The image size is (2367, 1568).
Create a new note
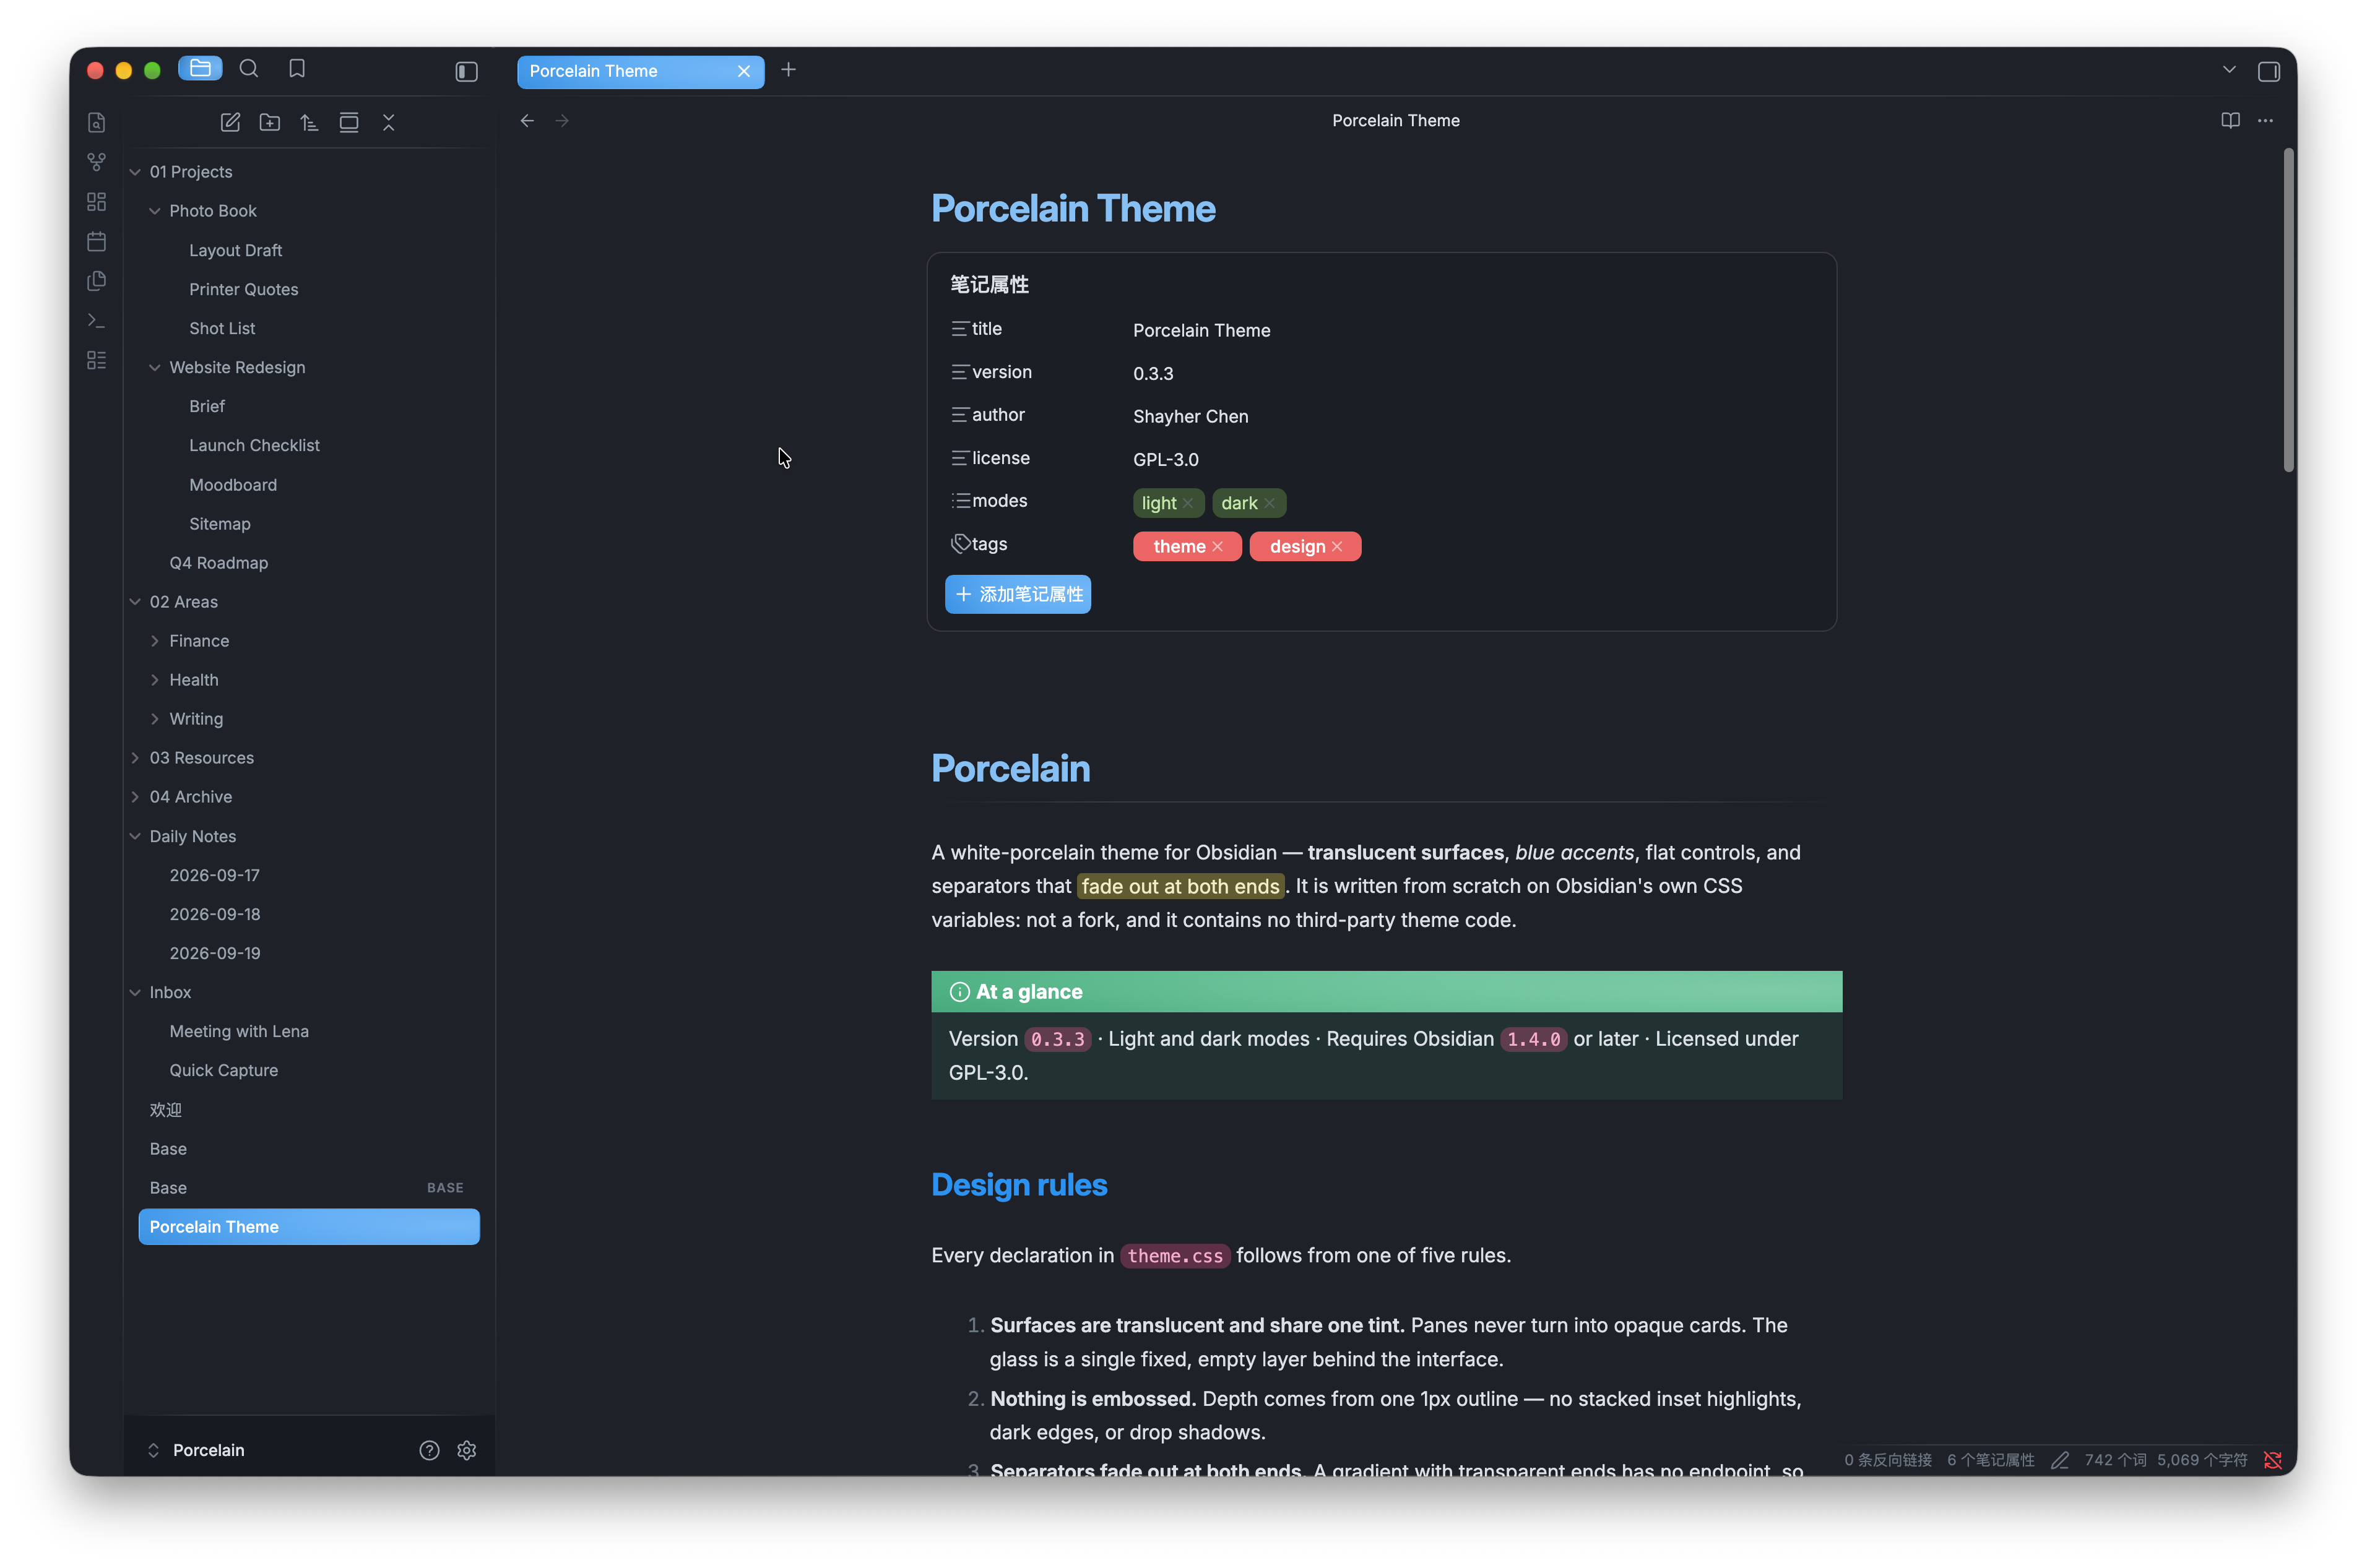pyautogui.click(x=230, y=122)
